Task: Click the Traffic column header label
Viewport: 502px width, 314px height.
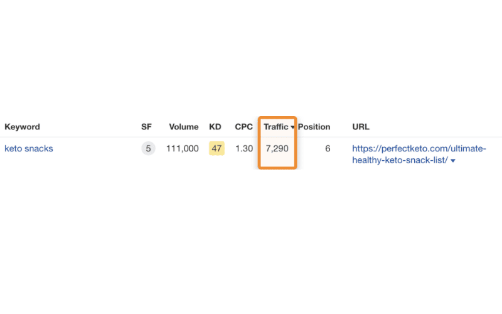Action: [x=275, y=127]
